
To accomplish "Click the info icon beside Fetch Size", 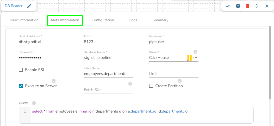I will (130, 84).
